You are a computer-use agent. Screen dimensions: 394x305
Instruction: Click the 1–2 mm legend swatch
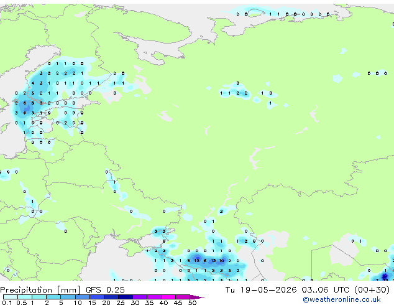39,297
